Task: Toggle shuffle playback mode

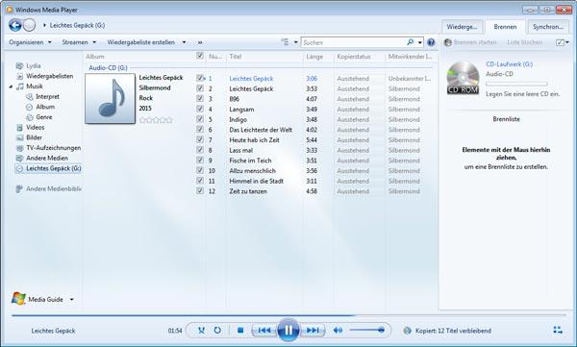Action: point(201,330)
